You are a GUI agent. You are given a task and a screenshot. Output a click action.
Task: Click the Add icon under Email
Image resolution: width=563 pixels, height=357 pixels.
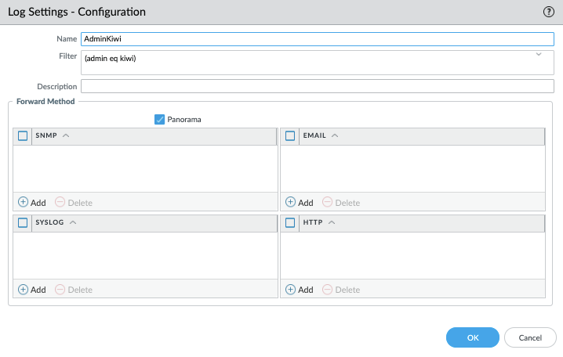(x=290, y=203)
